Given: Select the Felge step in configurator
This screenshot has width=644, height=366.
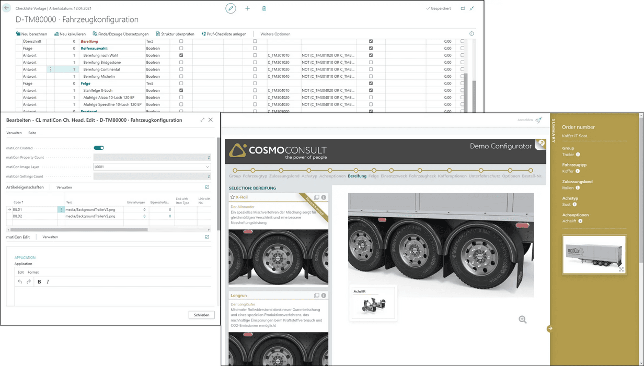Looking at the screenshot, I should coord(373,176).
